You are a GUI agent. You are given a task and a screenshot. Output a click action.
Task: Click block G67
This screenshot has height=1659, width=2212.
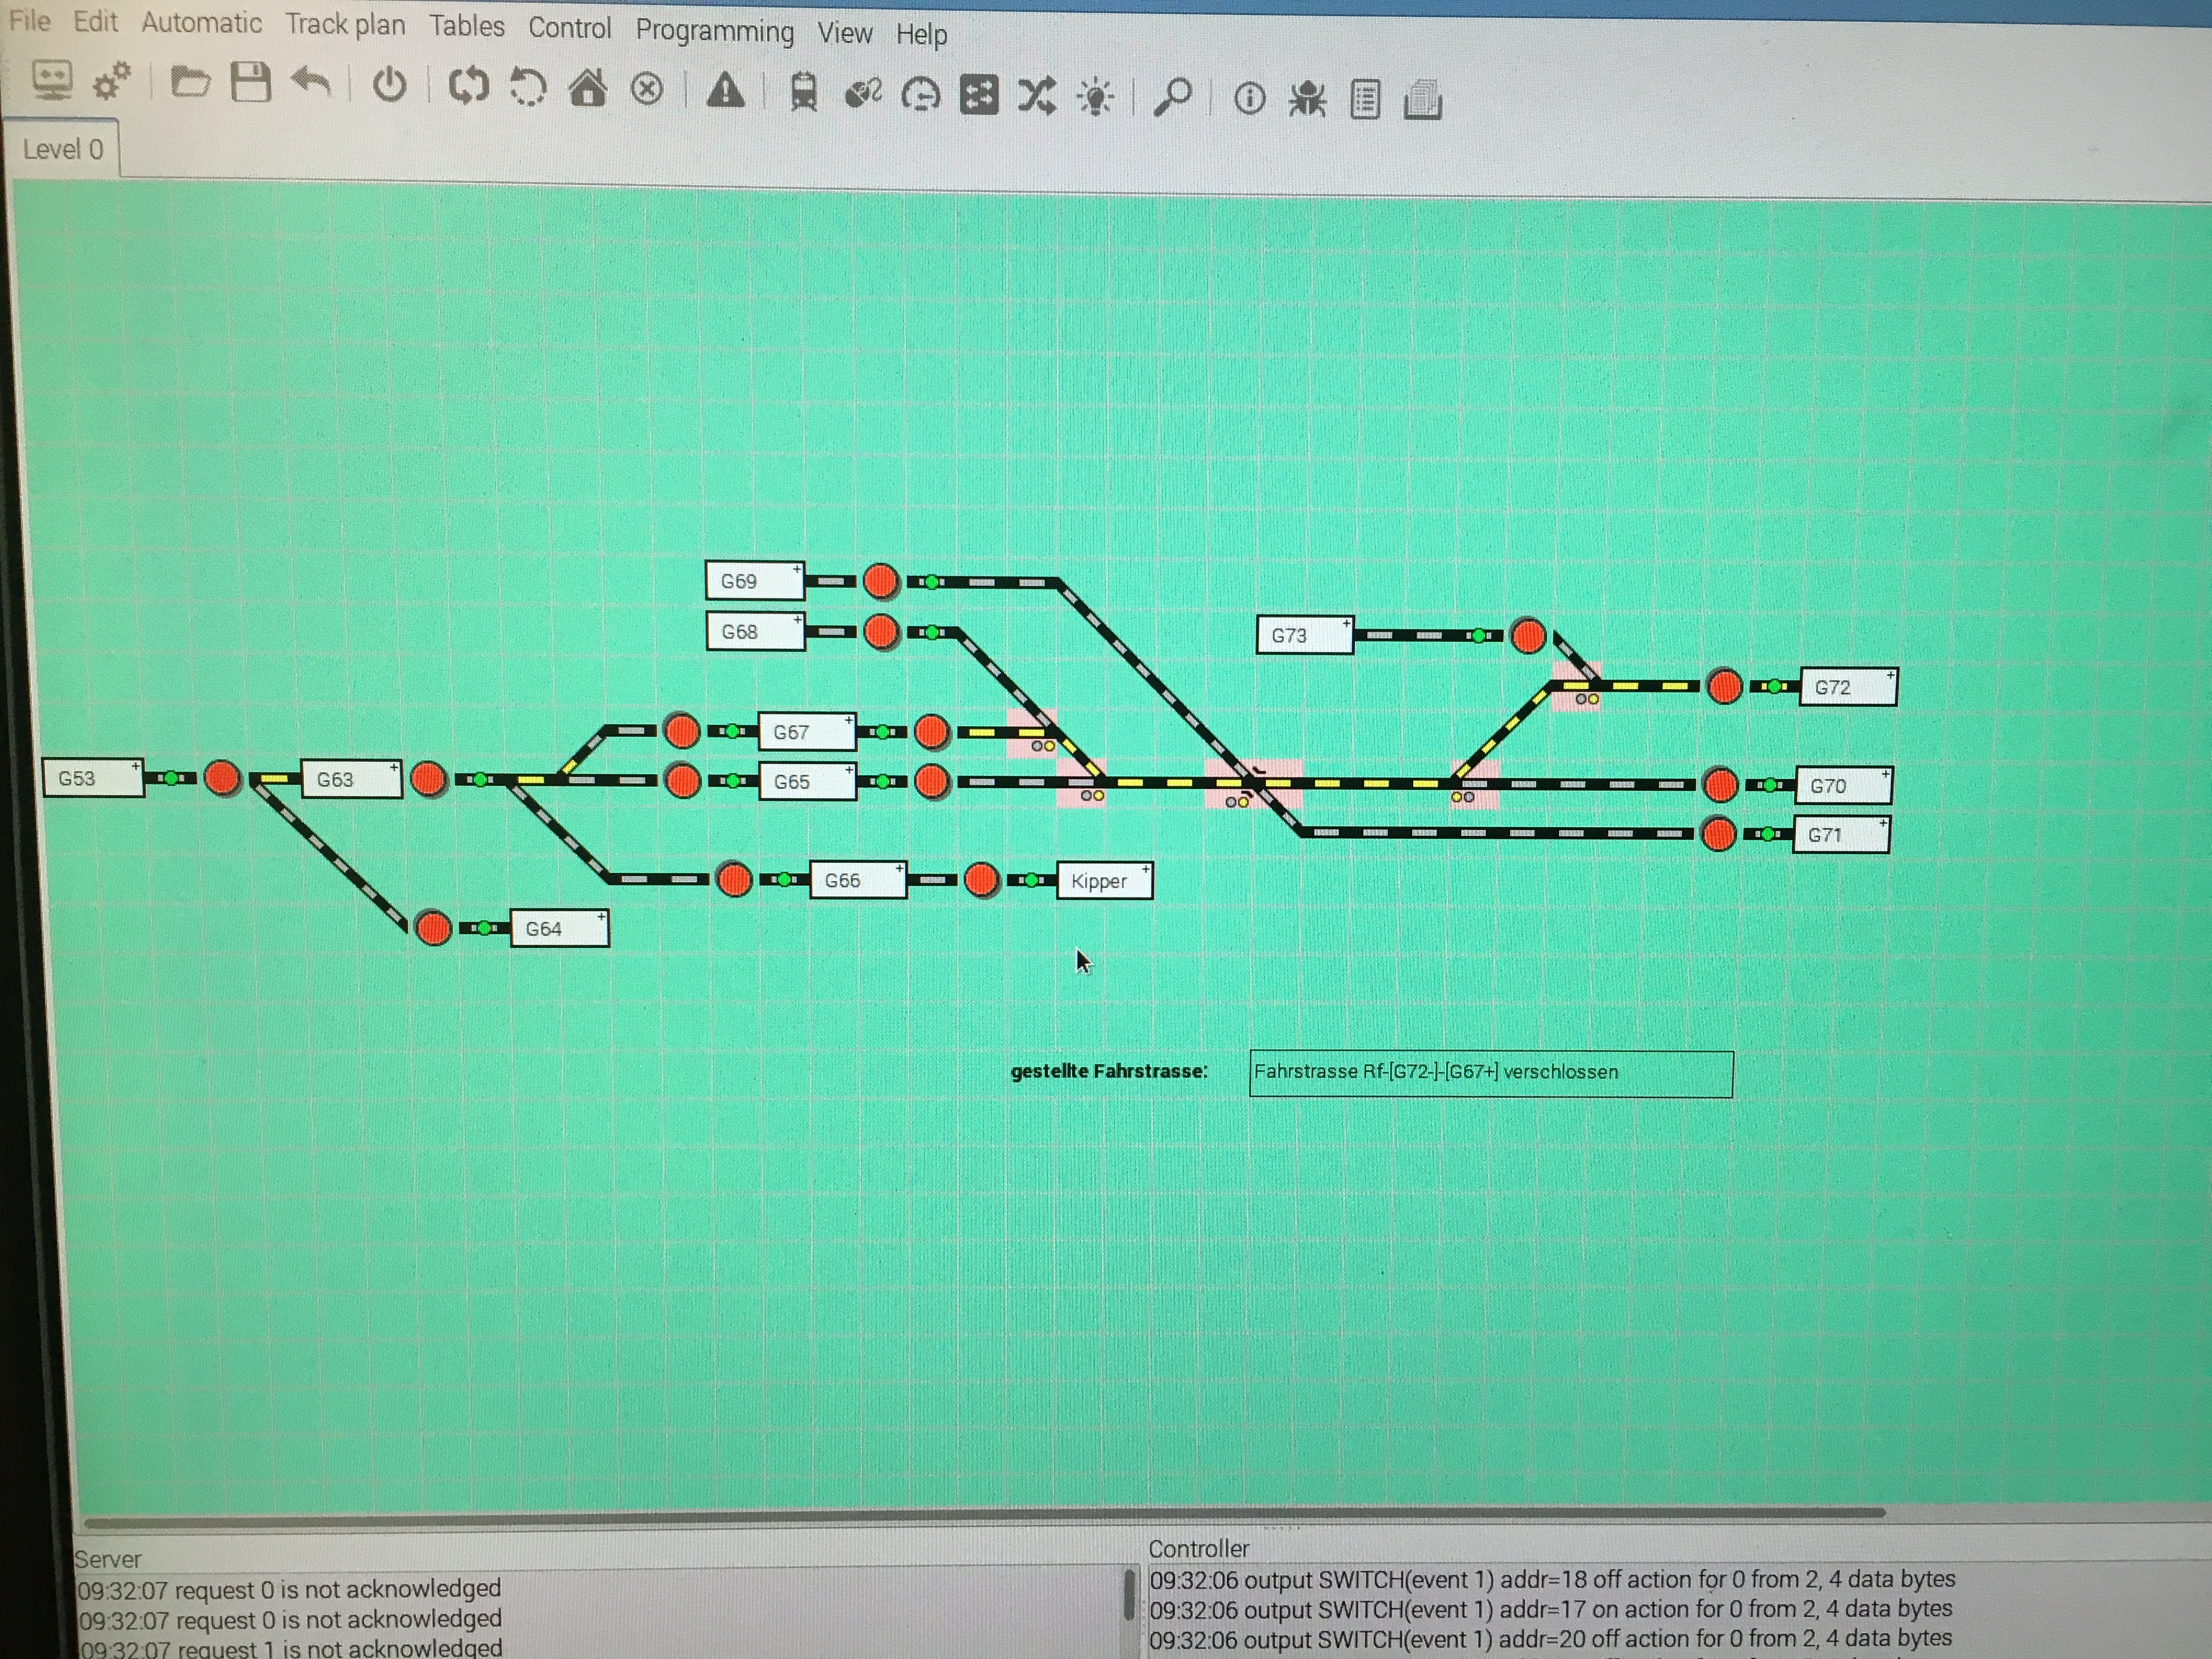807,732
